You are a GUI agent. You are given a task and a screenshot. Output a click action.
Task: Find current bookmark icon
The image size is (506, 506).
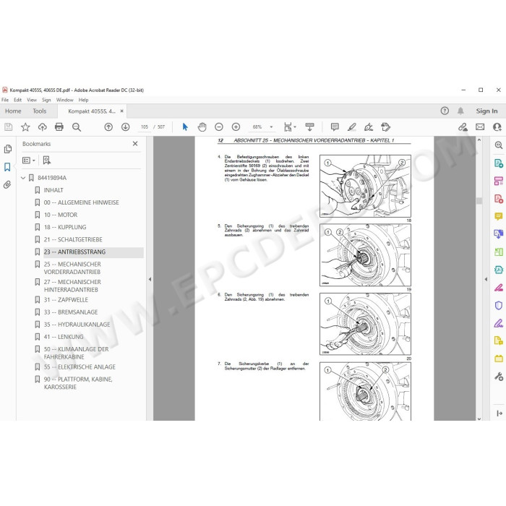coord(47,160)
